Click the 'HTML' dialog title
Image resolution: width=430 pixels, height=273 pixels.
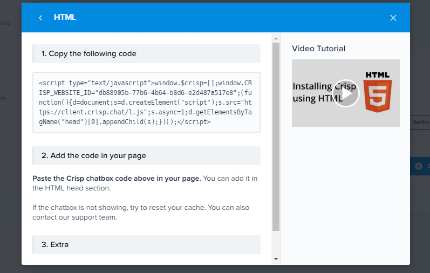tap(65, 18)
